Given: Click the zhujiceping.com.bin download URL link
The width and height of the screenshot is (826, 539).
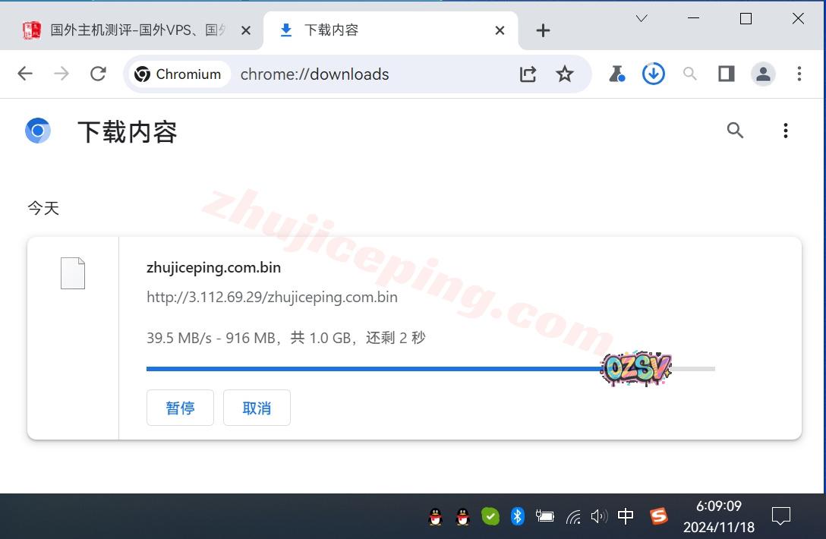Looking at the screenshot, I should coord(272,297).
